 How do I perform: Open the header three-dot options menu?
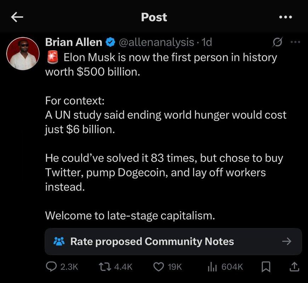point(285,17)
